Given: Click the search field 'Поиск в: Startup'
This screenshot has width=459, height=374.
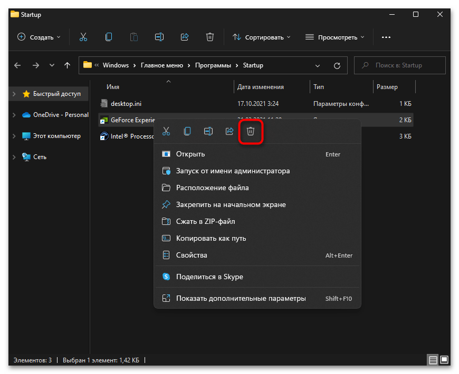Looking at the screenshot, I should pyautogui.click(x=400, y=65).
